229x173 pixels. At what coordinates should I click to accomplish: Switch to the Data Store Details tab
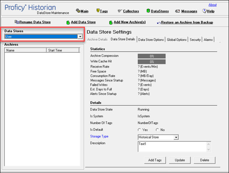pyautogui.click(x=123, y=39)
